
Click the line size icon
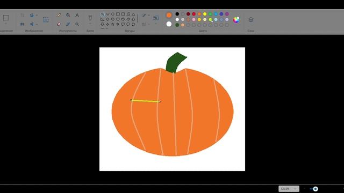tap(156, 18)
